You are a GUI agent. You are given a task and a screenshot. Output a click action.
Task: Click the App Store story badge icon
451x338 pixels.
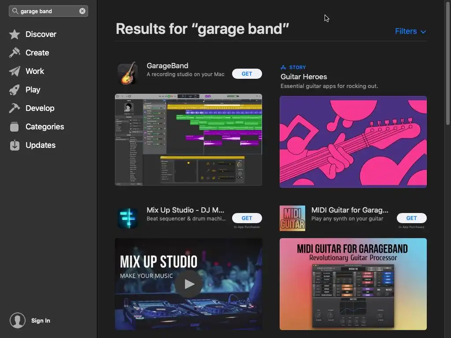(283, 67)
